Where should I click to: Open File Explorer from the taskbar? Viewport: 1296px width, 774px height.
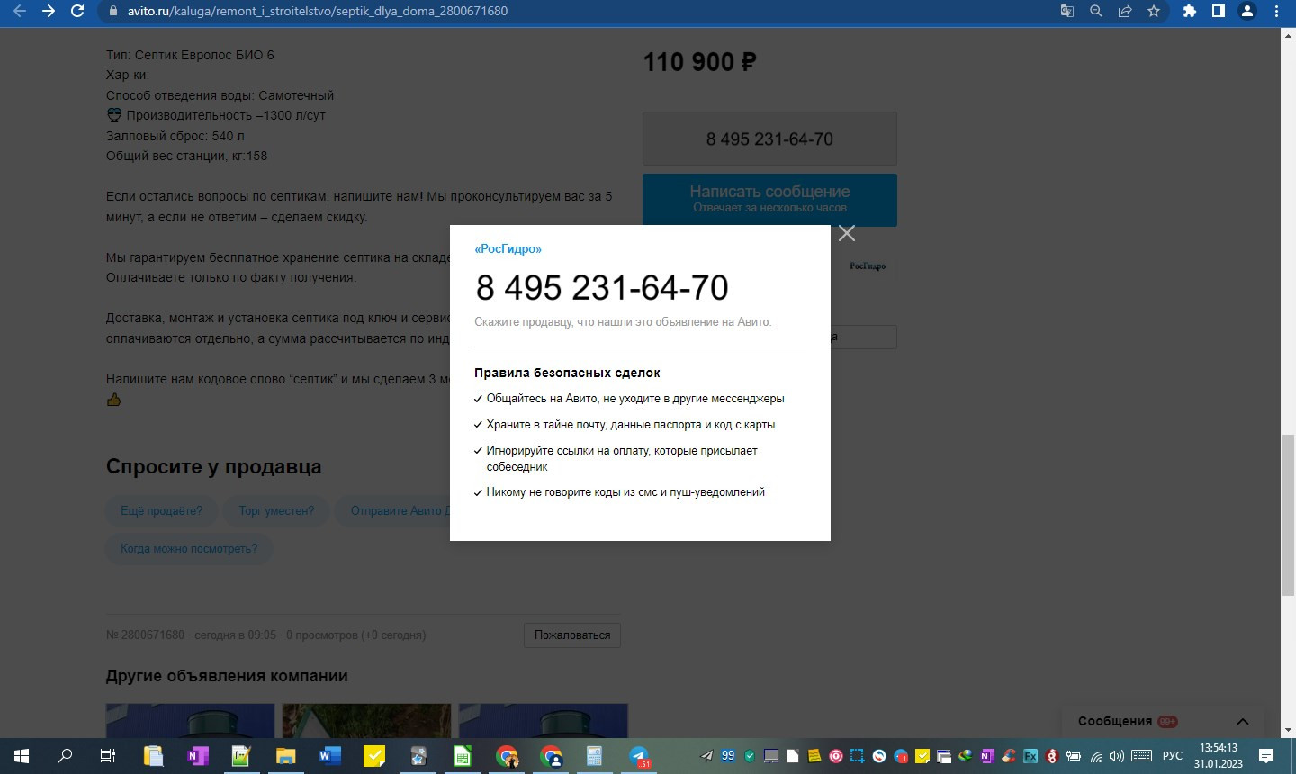coord(285,756)
